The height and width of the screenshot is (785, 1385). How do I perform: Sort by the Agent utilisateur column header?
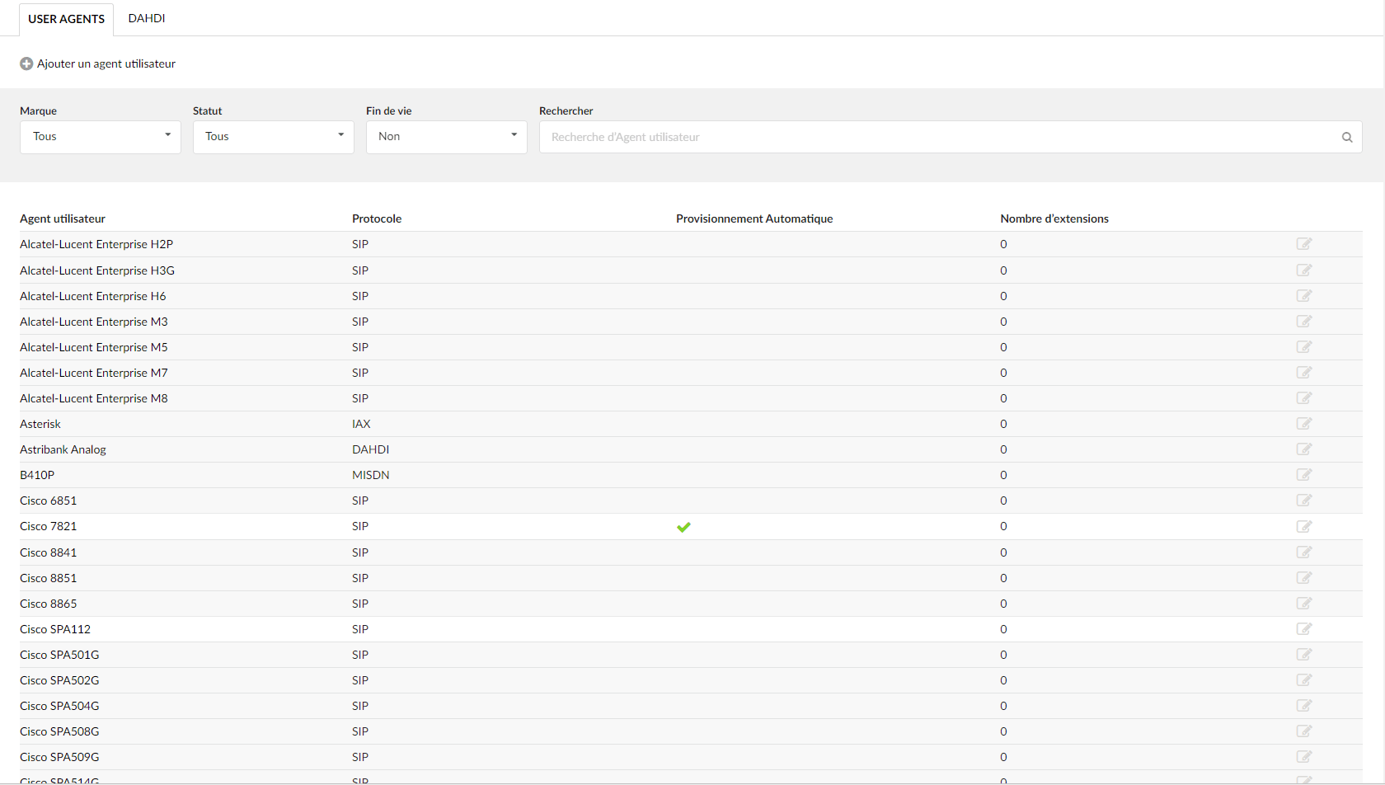tap(63, 219)
